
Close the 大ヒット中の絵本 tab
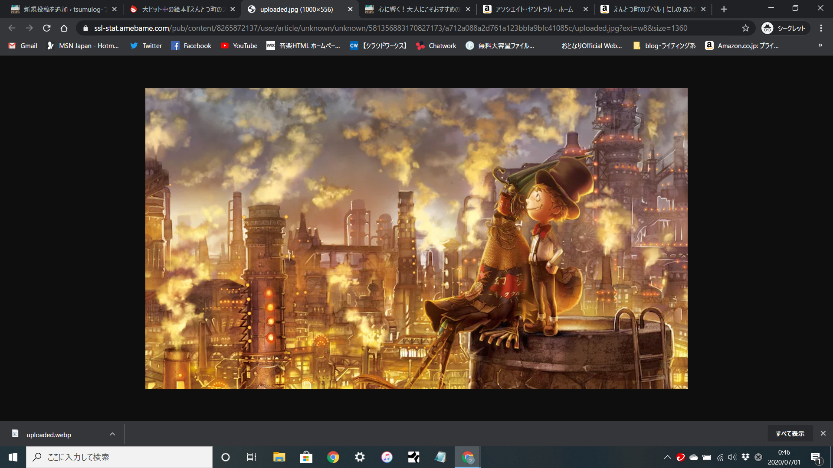(233, 9)
